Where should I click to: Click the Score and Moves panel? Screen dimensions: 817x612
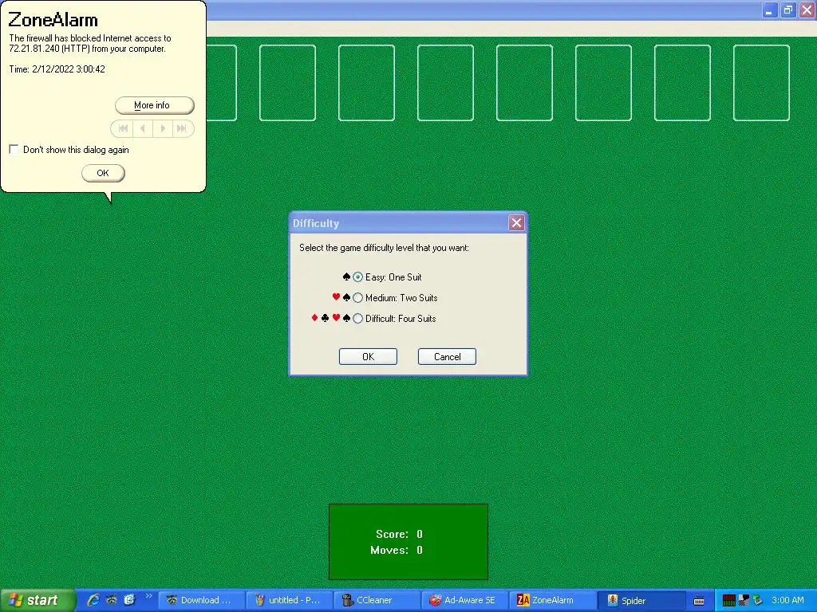(408, 542)
